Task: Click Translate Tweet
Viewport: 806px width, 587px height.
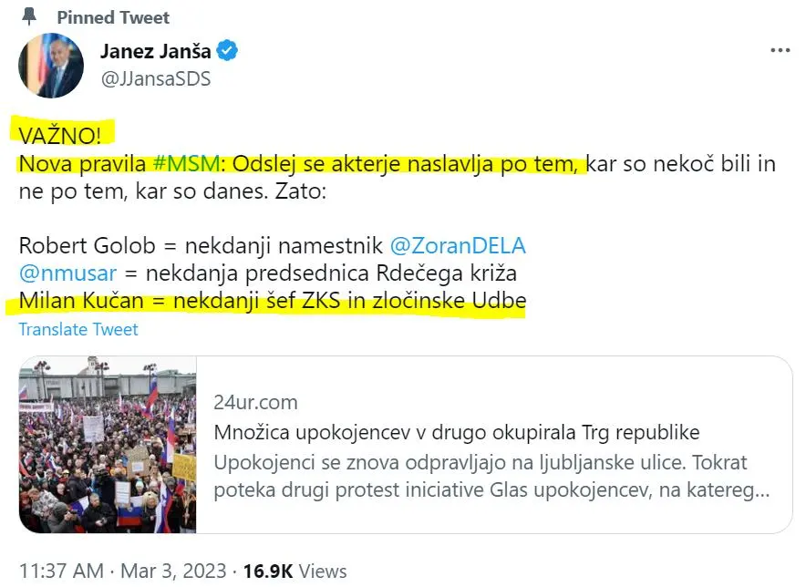Action: (x=78, y=329)
